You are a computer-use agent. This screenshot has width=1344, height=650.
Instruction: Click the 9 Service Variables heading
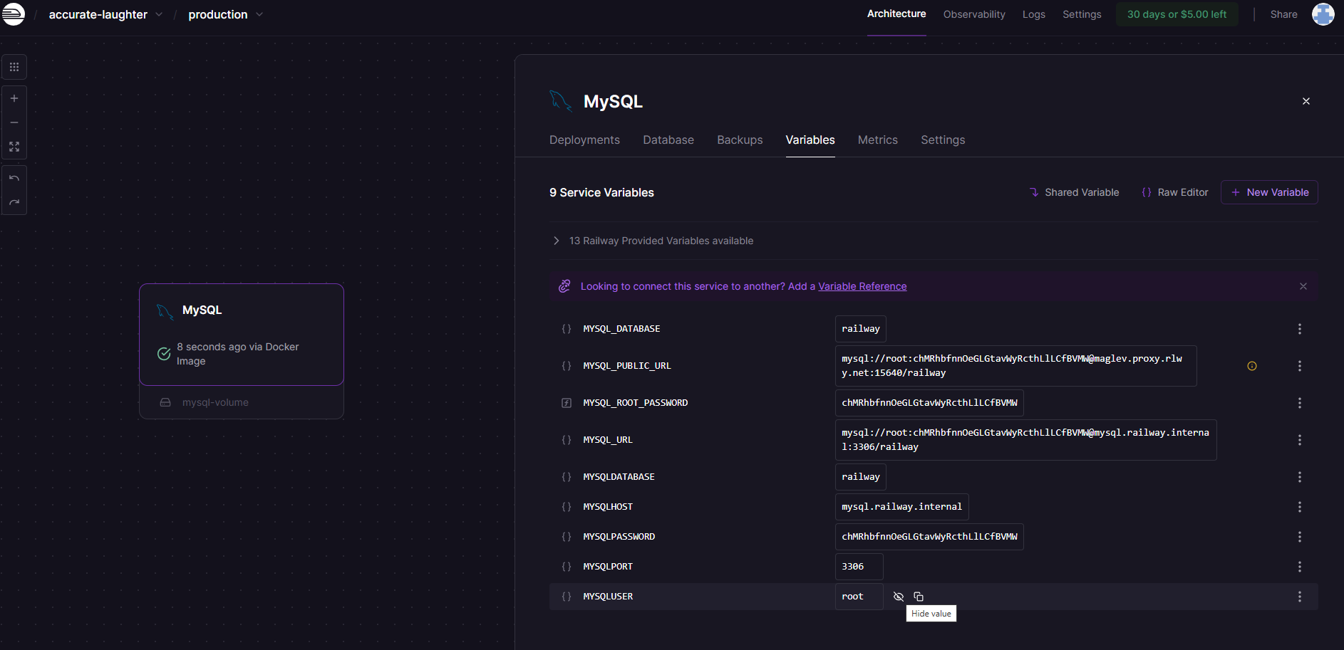[x=601, y=192]
